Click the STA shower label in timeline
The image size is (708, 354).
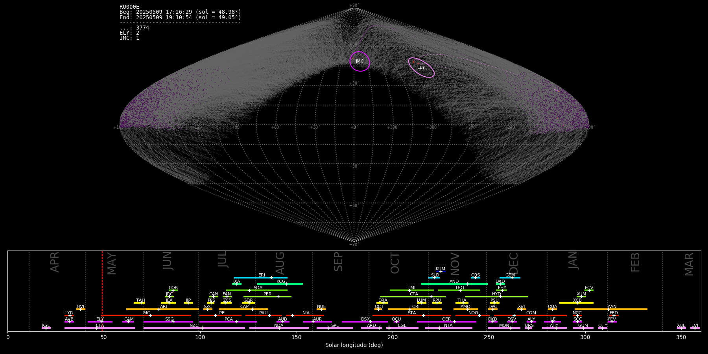(x=412, y=313)
